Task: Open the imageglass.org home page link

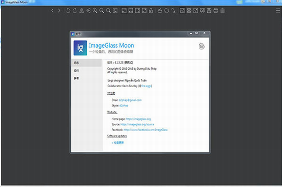Action: click(x=138, y=119)
